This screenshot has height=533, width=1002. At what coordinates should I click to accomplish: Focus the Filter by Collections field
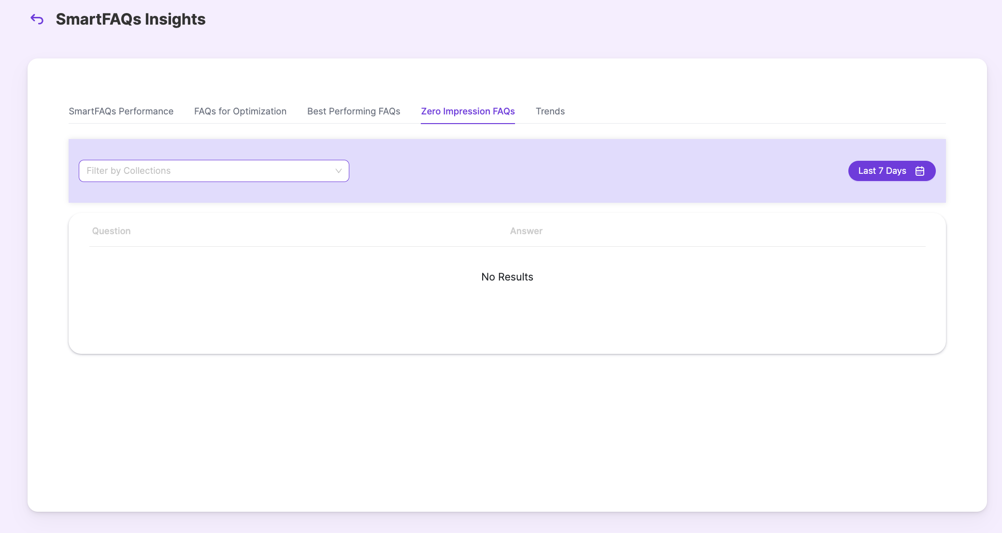(x=203, y=171)
